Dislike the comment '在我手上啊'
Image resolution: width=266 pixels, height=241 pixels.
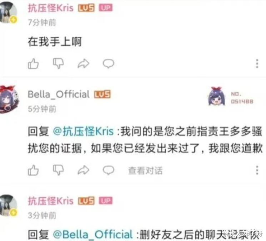[58, 63]
